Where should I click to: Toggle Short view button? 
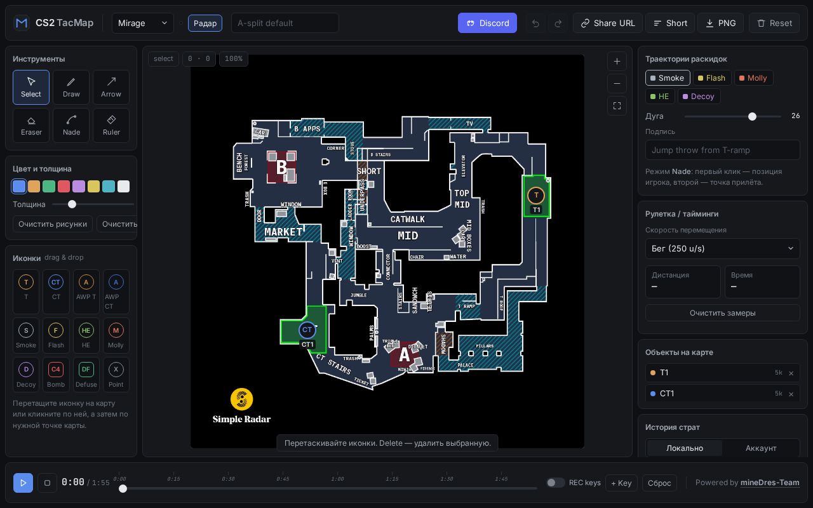[670, 23]
